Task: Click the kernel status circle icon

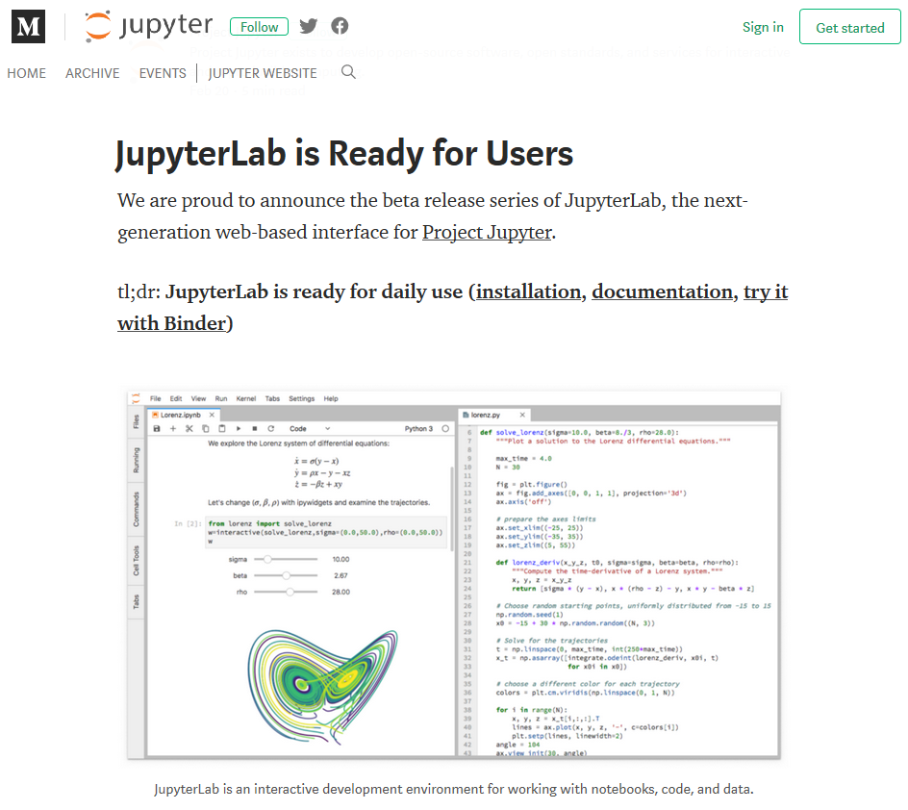Action: [x=445, y=429]
